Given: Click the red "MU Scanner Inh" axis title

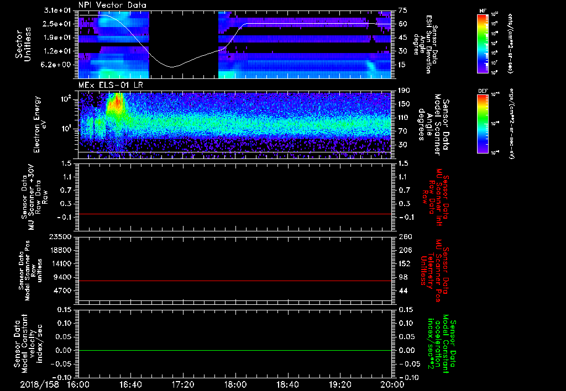Looking at the screenshot, I should click(x=435, y=197).
